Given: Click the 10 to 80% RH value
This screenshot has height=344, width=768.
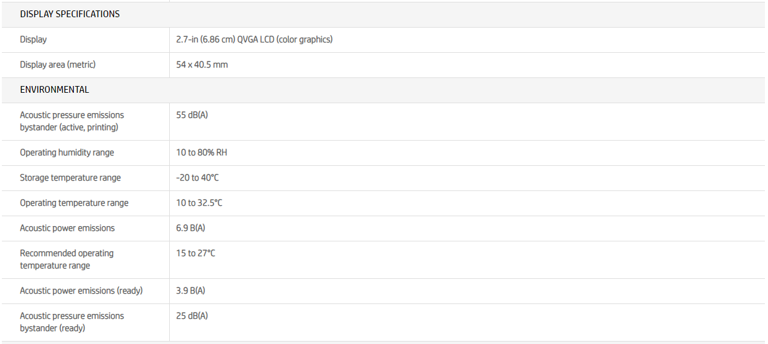Looking at the screenshot, I should click(201, 152).
